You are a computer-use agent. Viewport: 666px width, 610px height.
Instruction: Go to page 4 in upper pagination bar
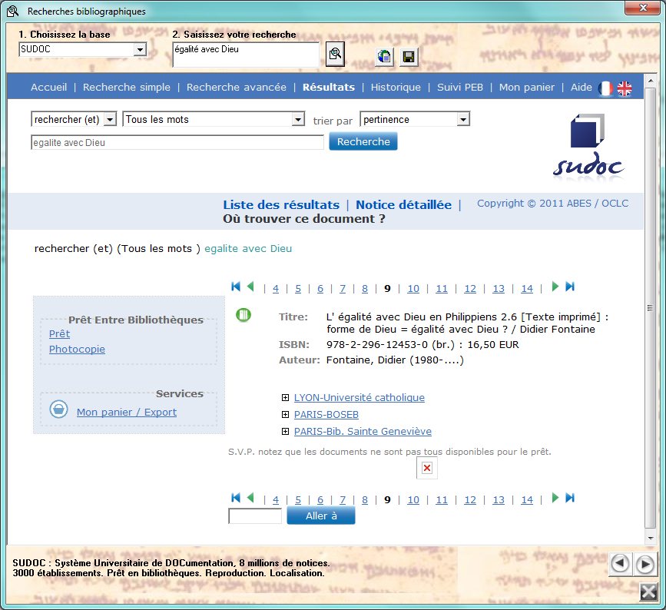coord(276,289)
